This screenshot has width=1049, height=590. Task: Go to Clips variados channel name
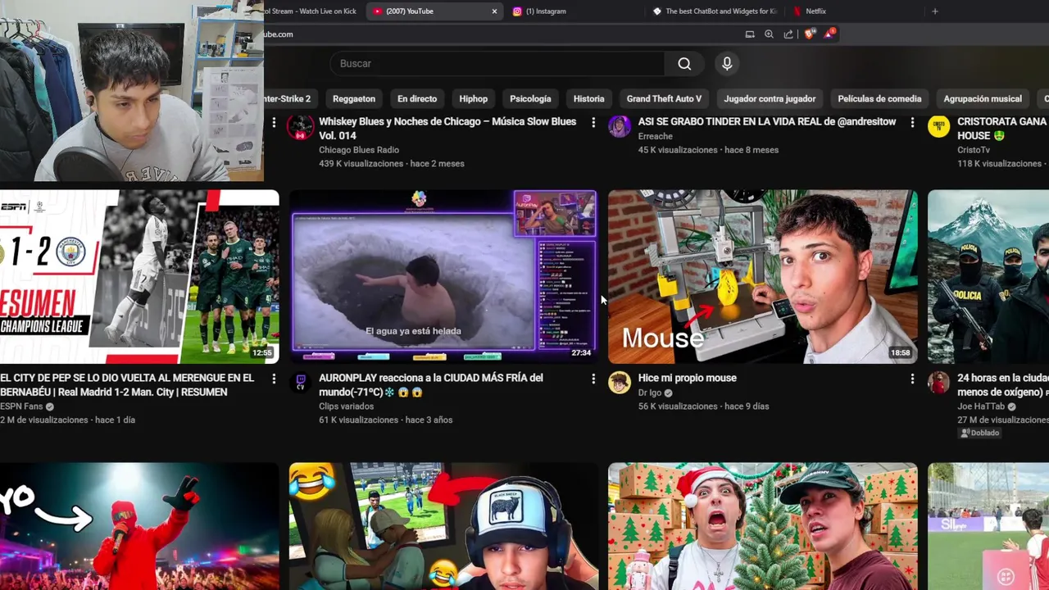(346, 406)
